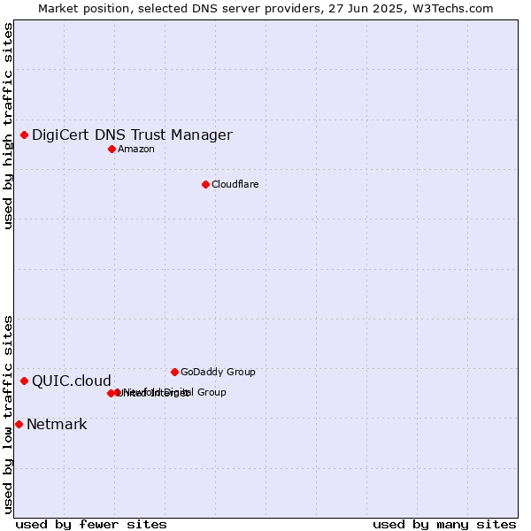Click the 'used by many sites' axis label
The width and height of the screenshot is (531, 531).
[444, 525]
